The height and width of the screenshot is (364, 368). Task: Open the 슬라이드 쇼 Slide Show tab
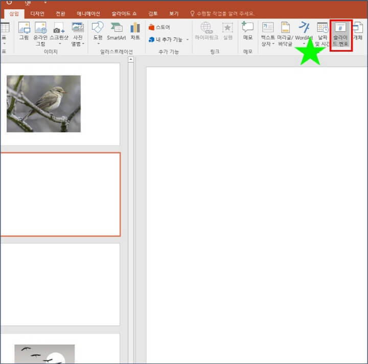[124, 14]
